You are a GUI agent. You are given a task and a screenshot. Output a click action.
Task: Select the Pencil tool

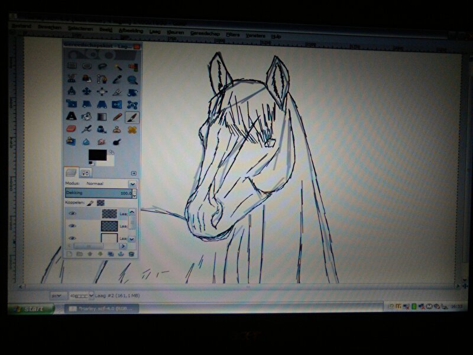click(x=117, y=116)
